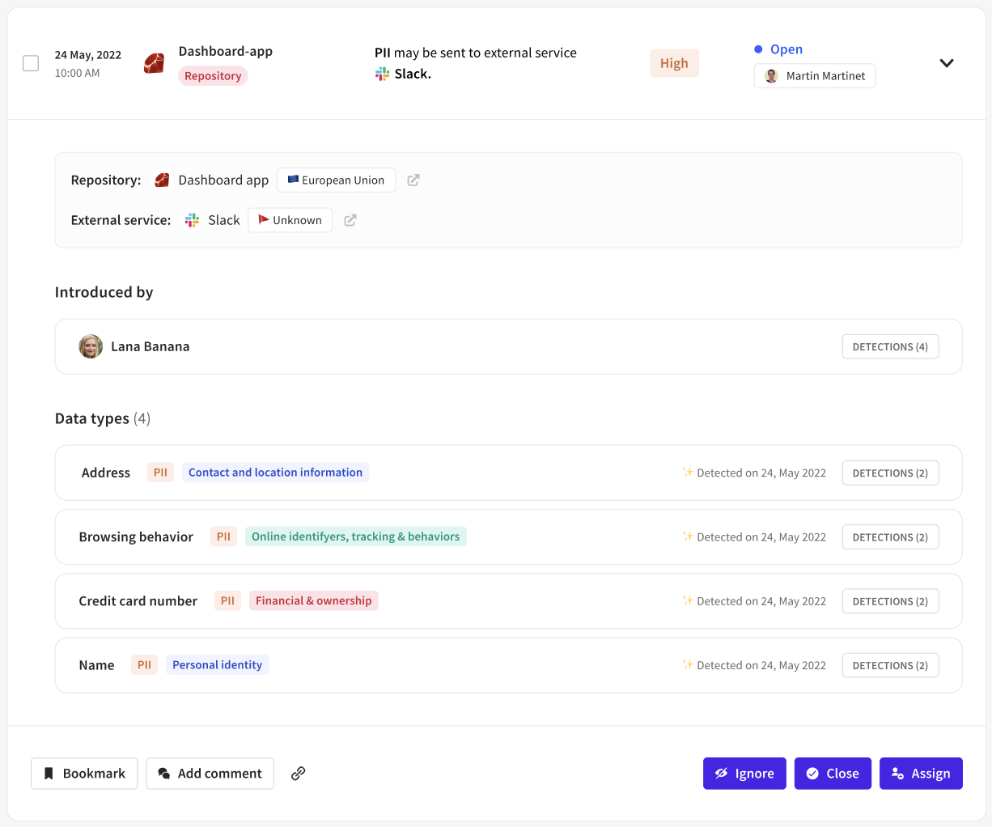The height and width of the screenshot is (827, 992).
Task: Click Lana Banana's avatar
Action: point(91,346)
